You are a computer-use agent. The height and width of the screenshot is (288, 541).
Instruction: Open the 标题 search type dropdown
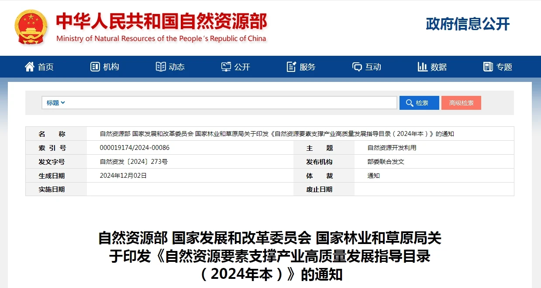point(55,103)
